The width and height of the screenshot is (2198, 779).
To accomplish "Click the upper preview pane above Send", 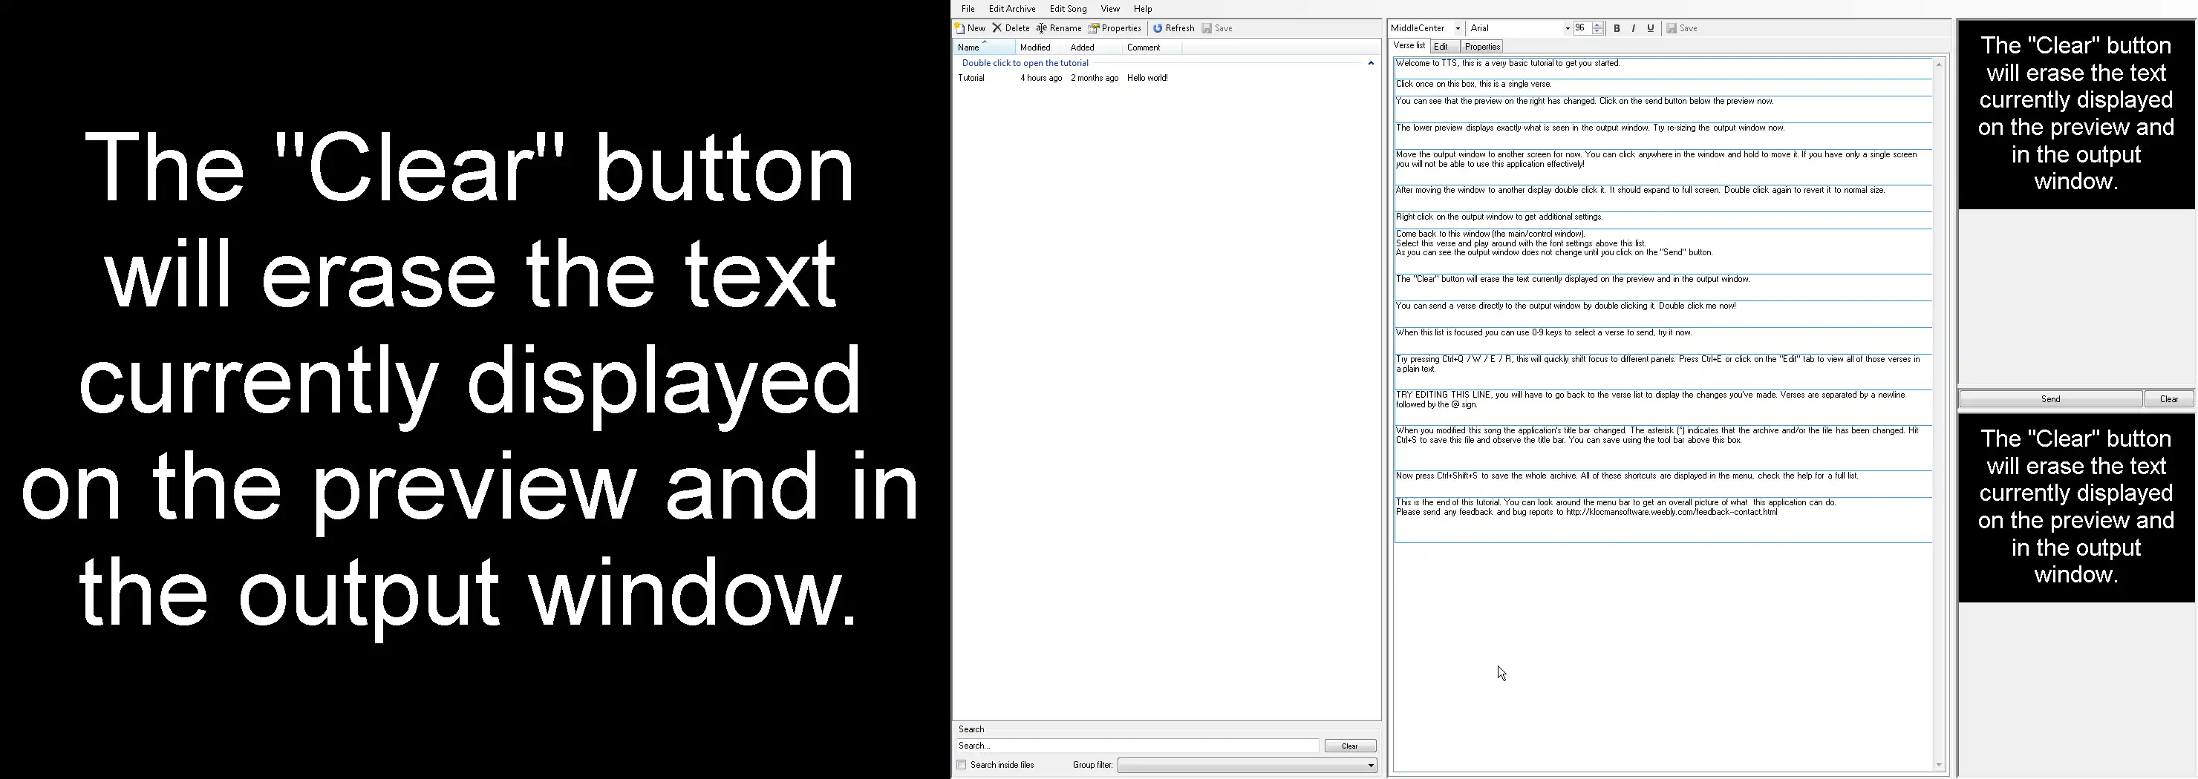I will coord(2076,114).
